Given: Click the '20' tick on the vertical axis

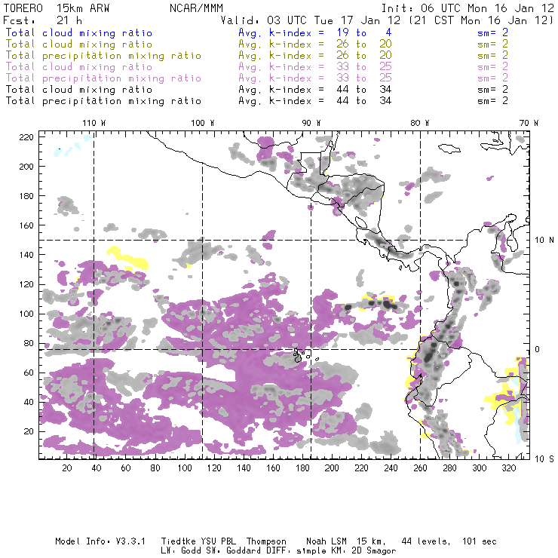Looking at the screenshot, I should [x=29, y=431].
